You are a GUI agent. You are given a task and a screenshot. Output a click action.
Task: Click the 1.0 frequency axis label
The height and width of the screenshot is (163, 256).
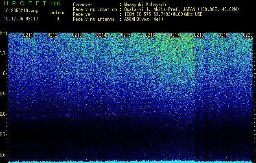coord(4,73)
